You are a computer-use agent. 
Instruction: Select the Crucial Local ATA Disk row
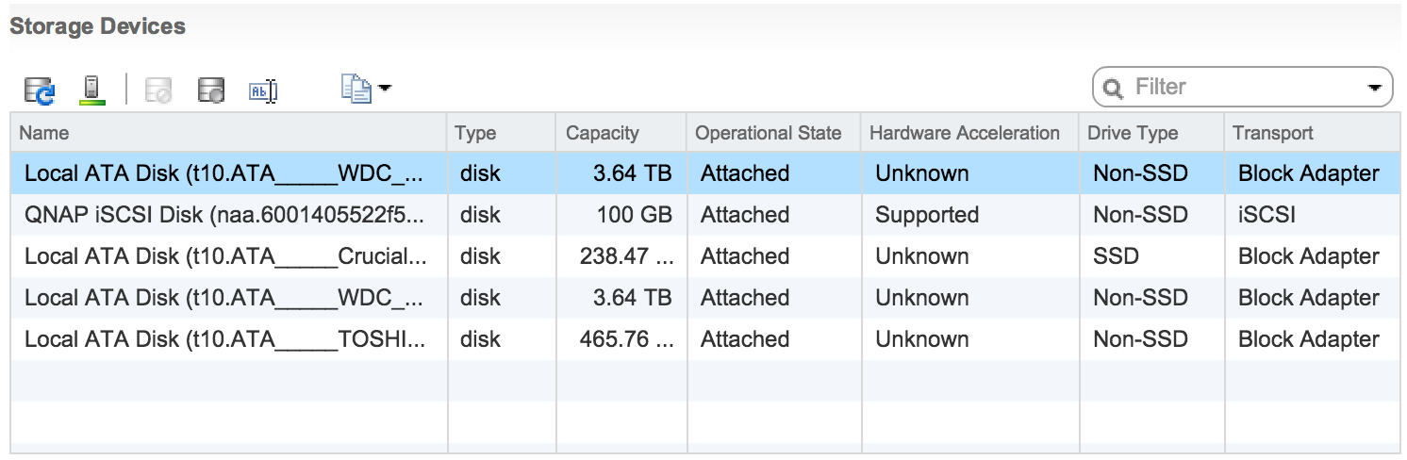point(224,256)
